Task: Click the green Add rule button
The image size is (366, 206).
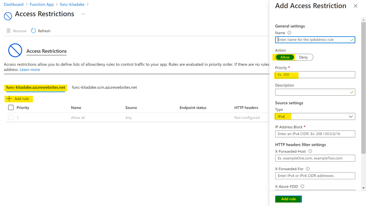Action: [x=288, y=199]
